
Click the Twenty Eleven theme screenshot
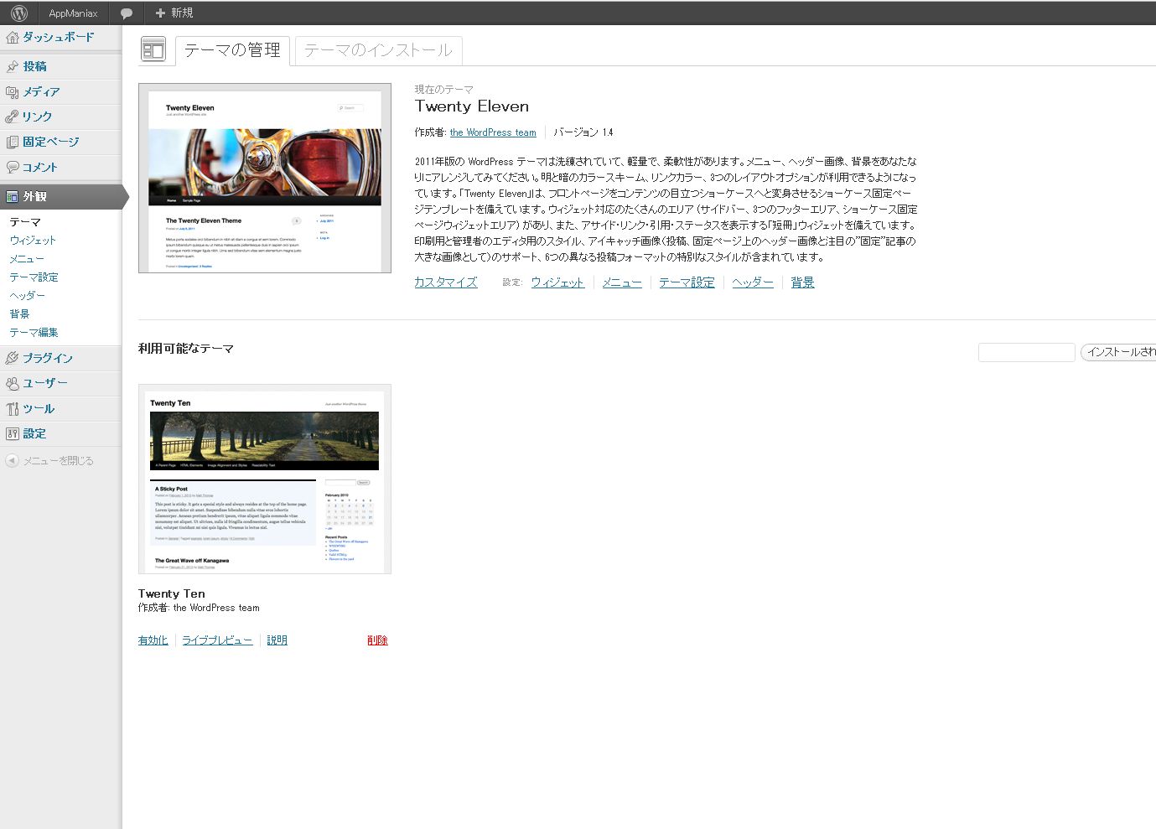pyautogui.click(x=265, y=178)
